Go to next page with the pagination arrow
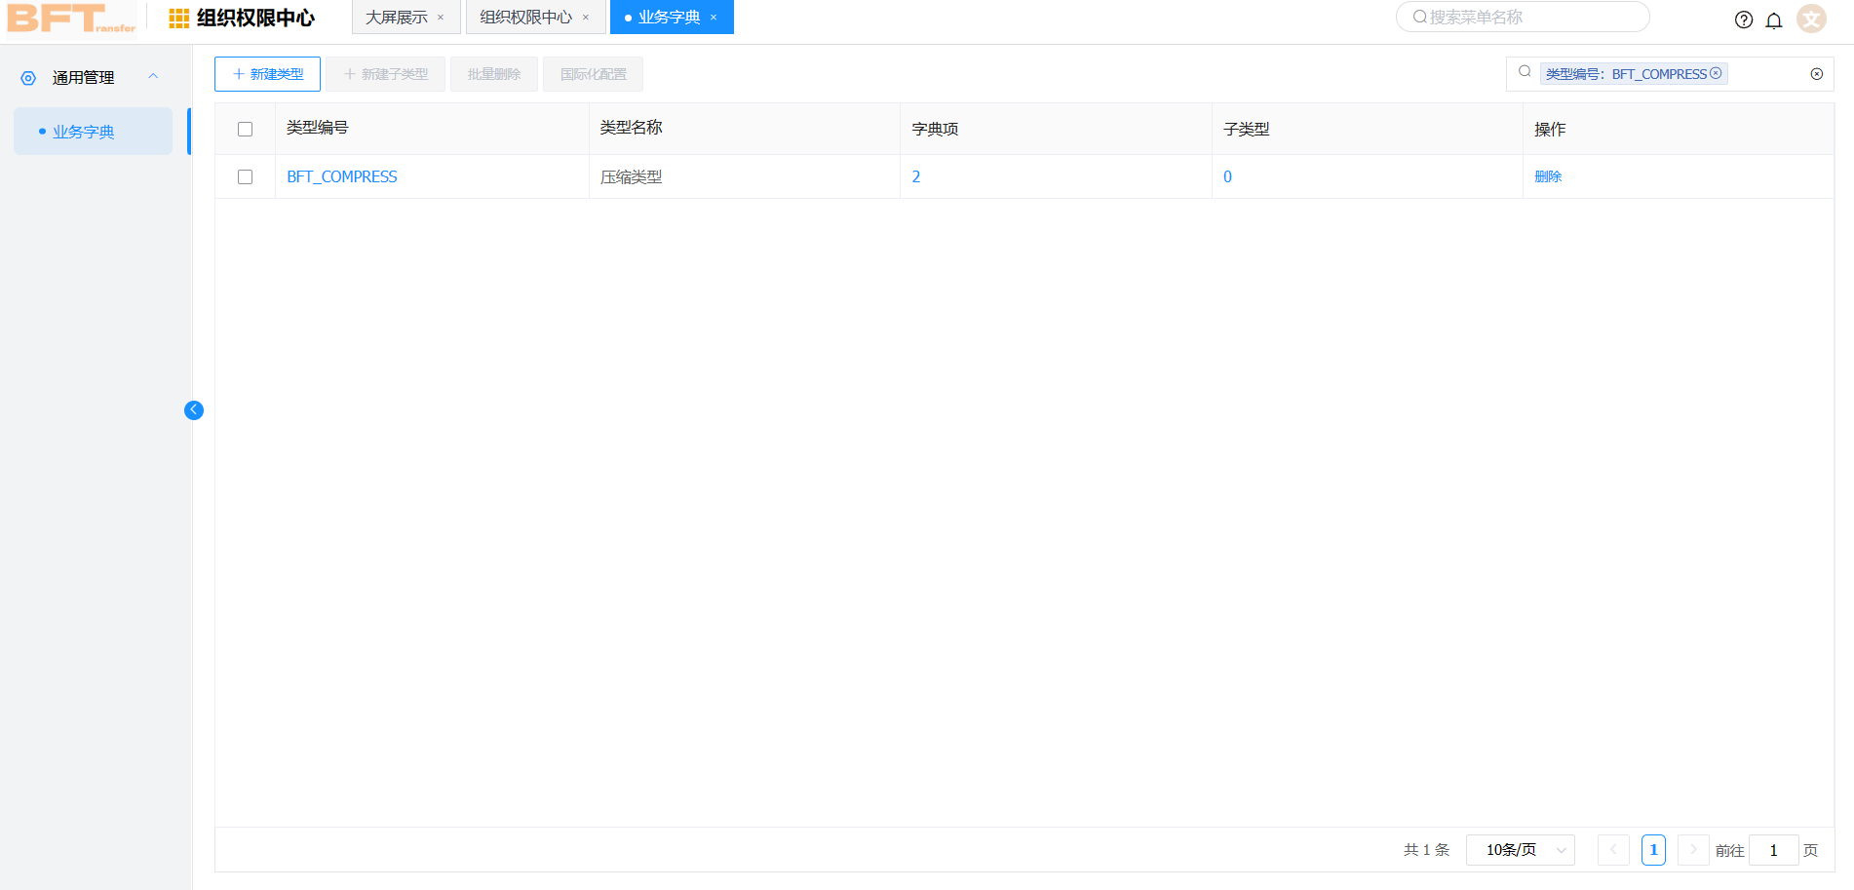1854x890 pixels. coord(1693,849)
